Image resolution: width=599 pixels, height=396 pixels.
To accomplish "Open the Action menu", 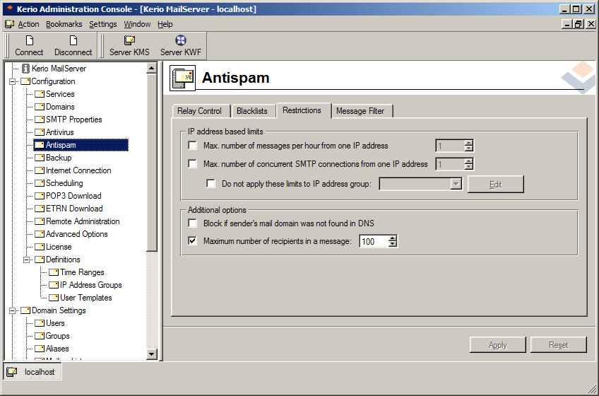I will point(28,24).
